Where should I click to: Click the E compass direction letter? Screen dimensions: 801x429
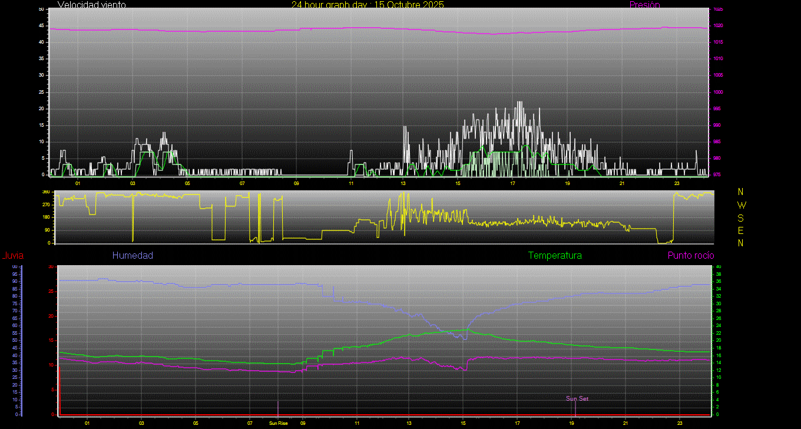pos(741,230)
